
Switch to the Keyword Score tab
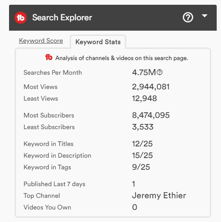pos(41,41)
